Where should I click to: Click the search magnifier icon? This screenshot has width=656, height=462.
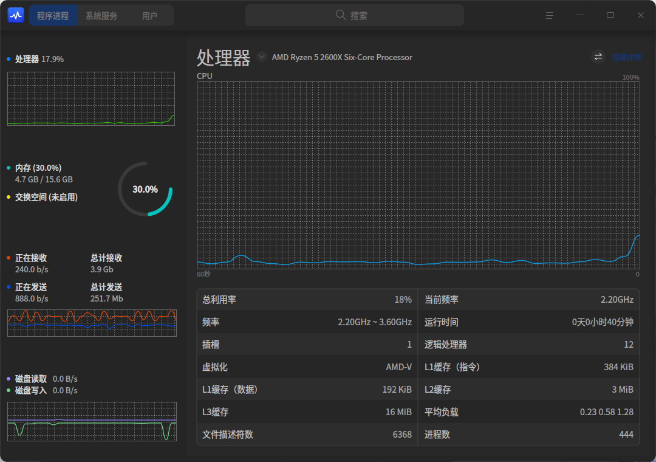pyautogui.click(x=341, y=15)
